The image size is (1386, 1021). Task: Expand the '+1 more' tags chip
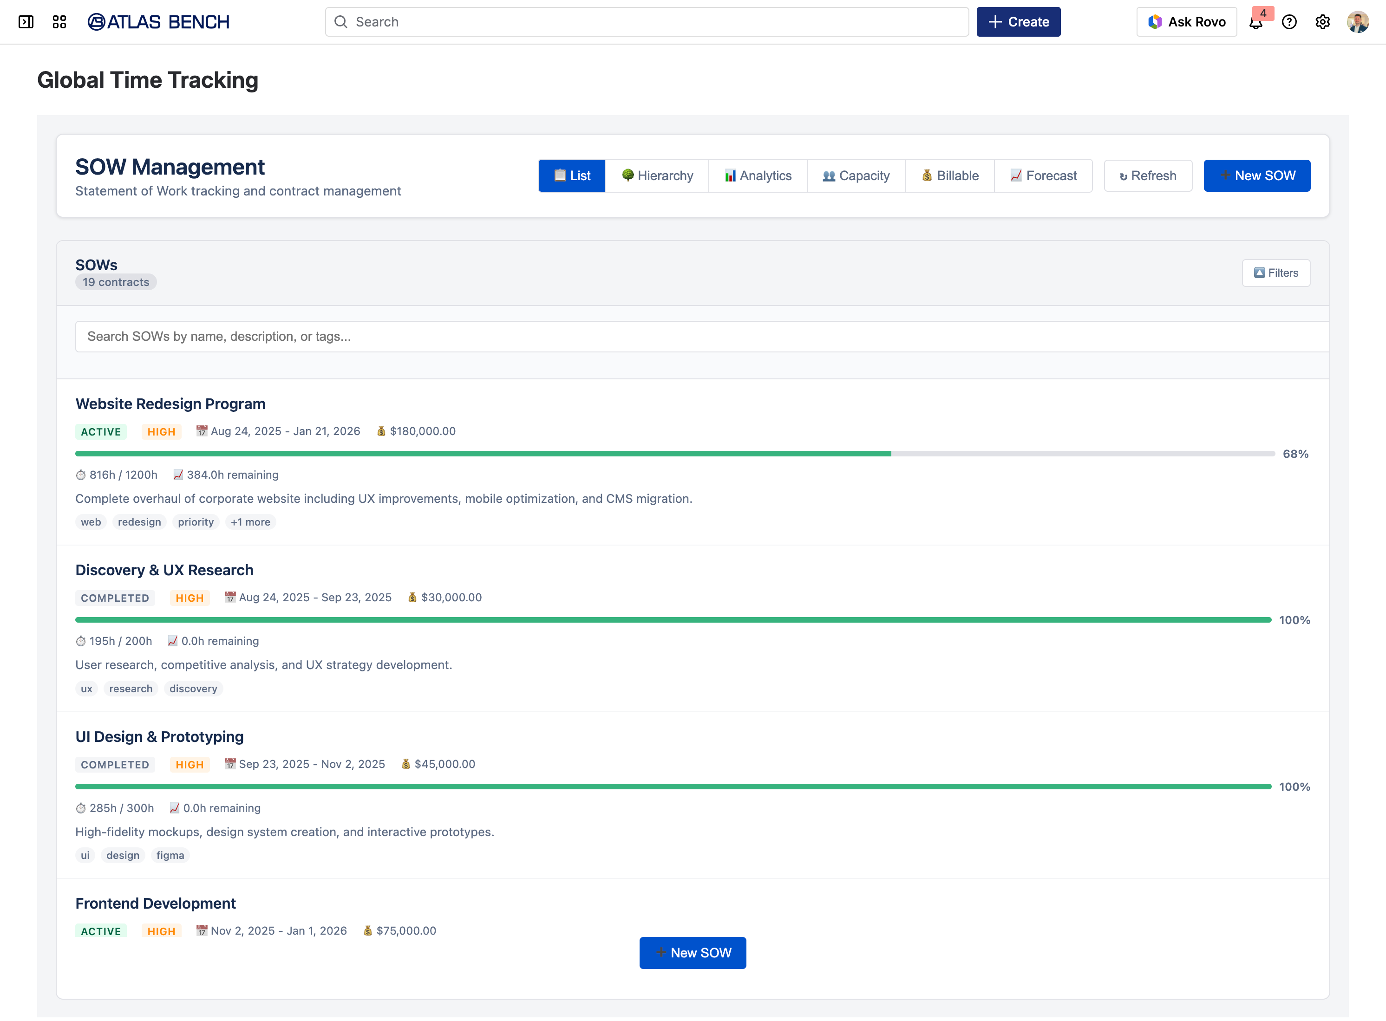(x=250, y=522)
